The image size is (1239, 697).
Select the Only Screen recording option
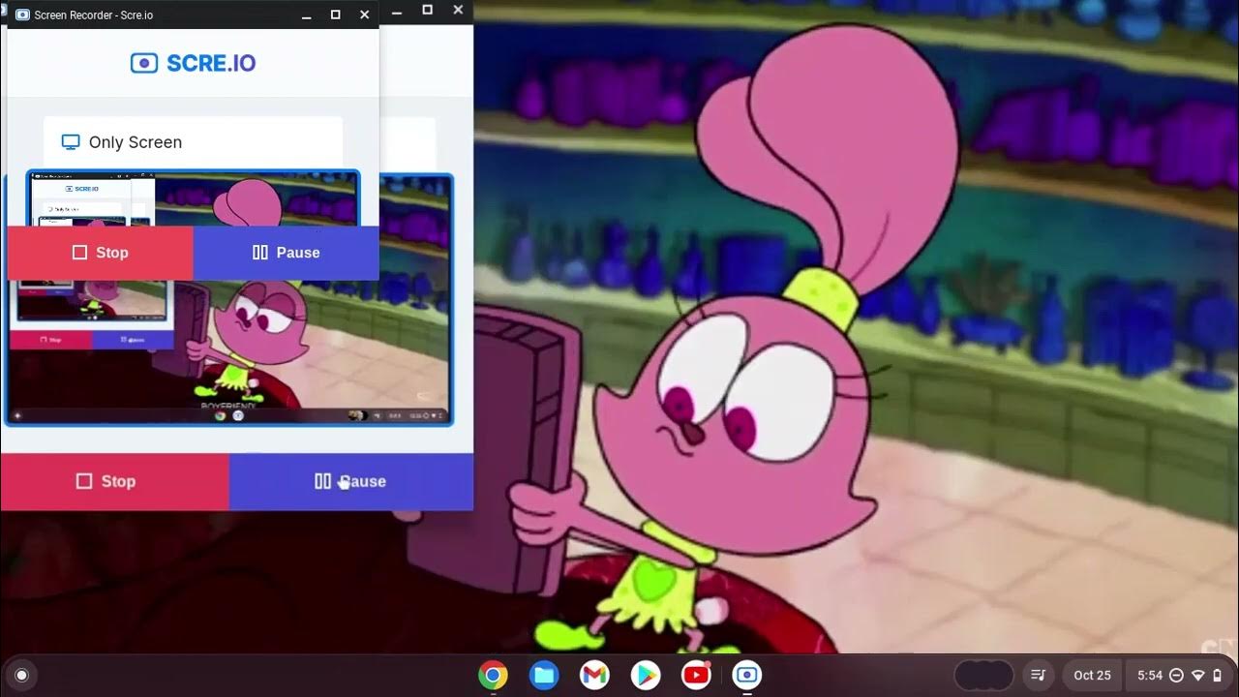point(193,142)
